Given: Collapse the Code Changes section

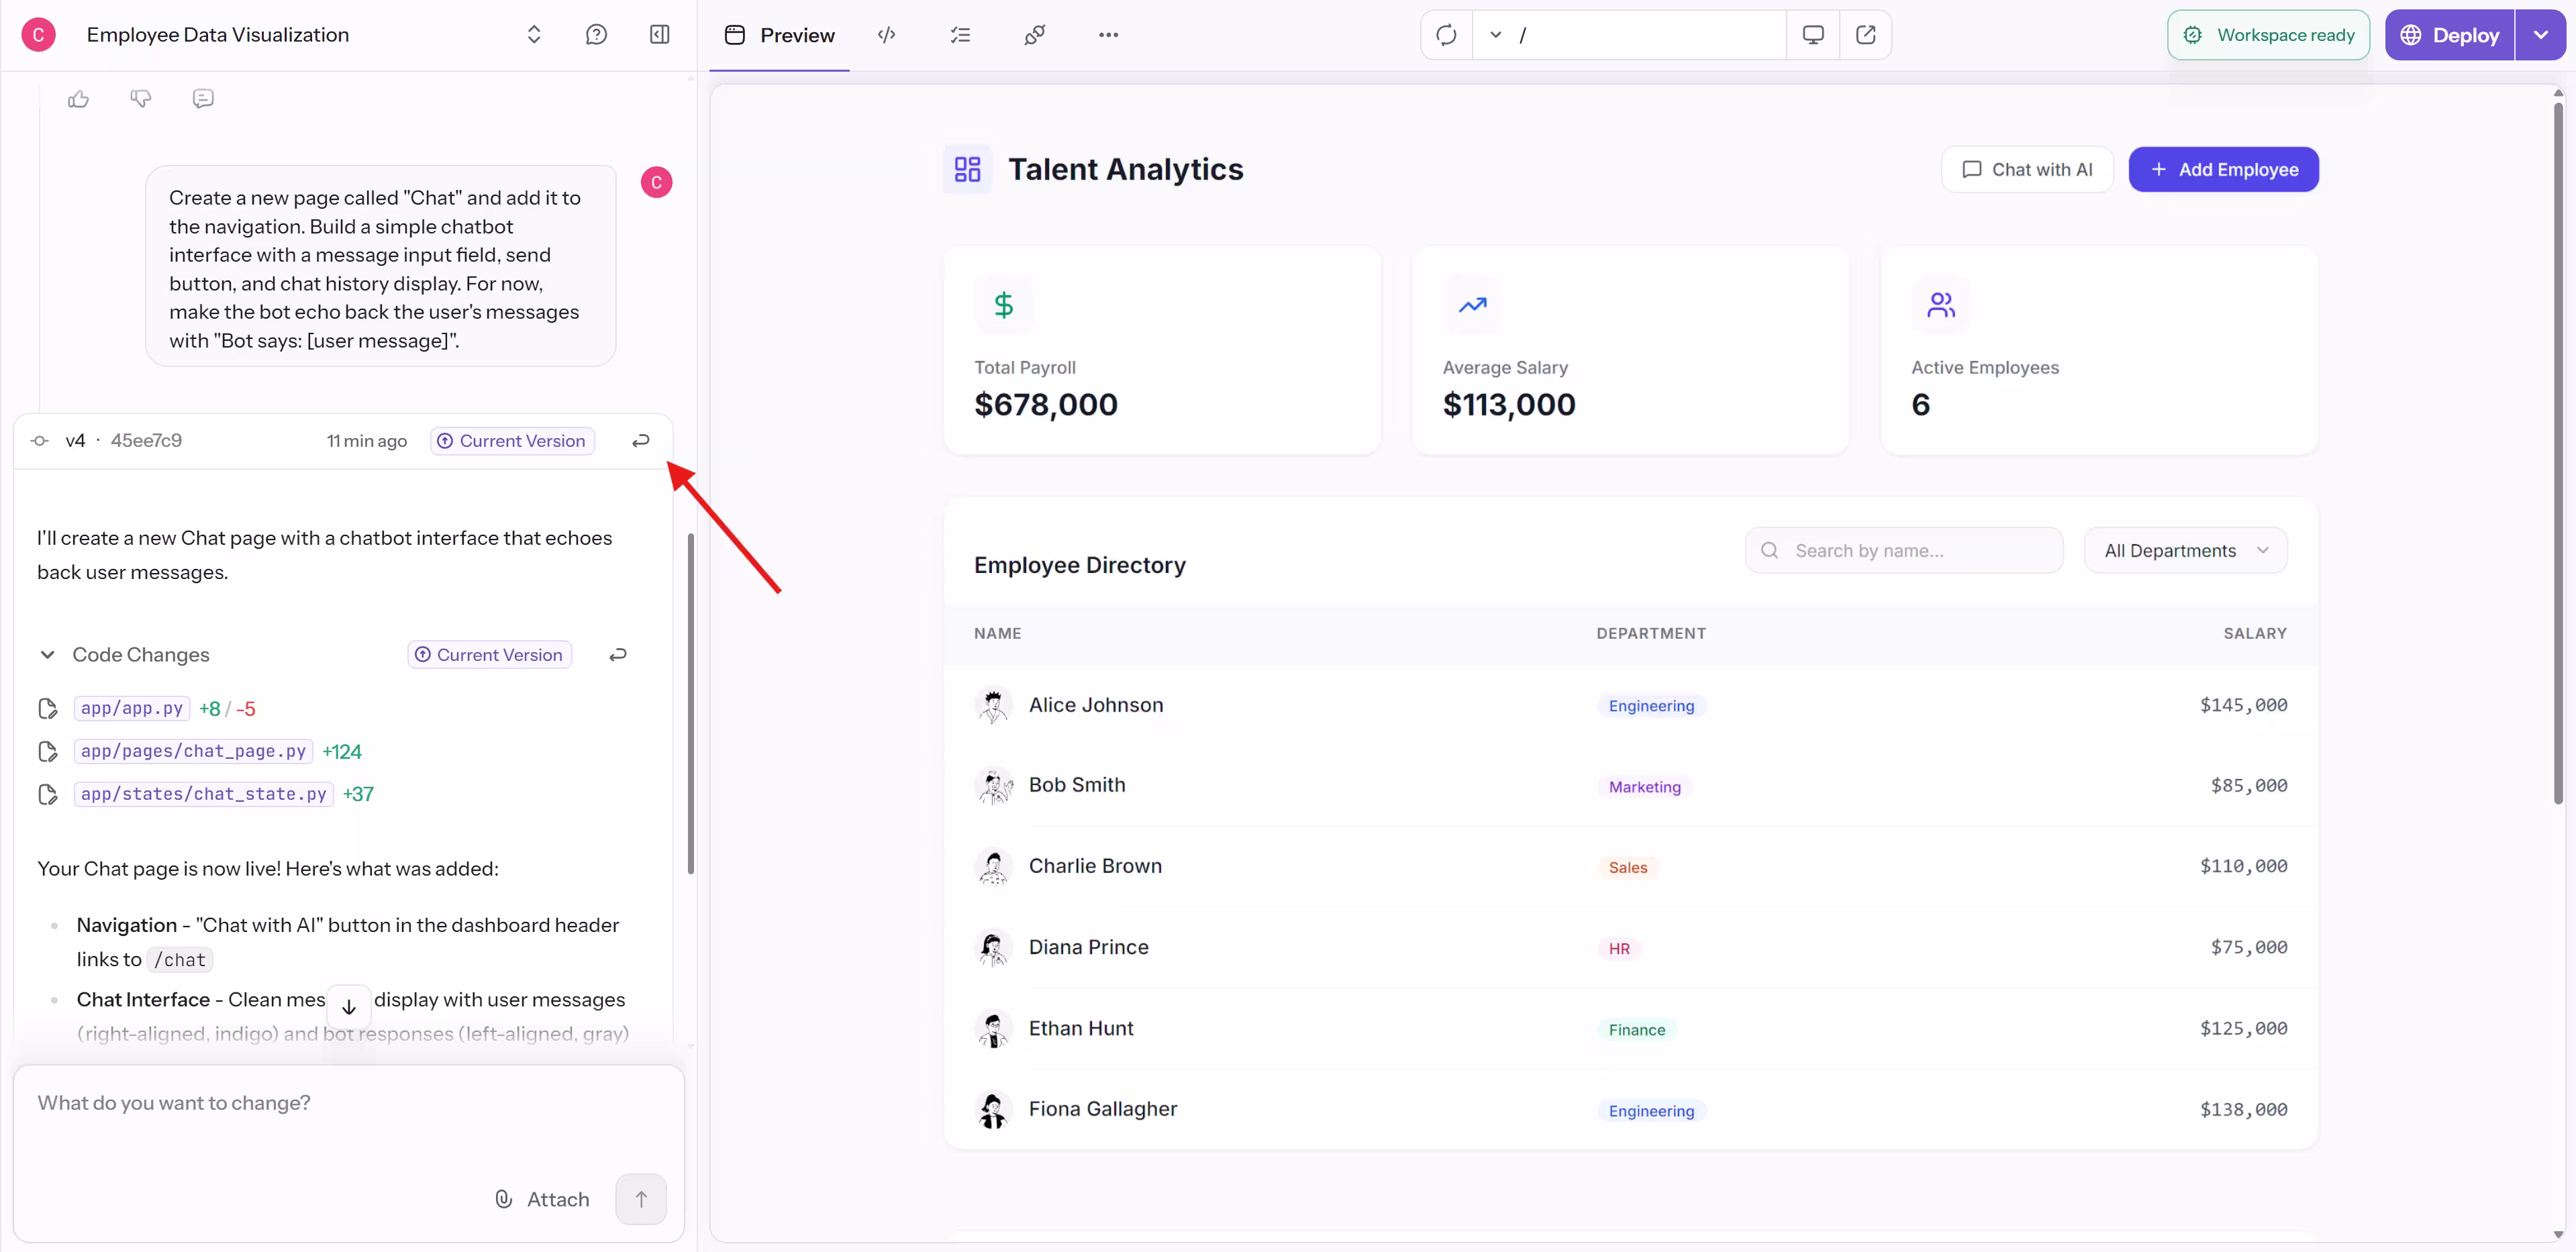Looking at the screenshot, I should coord(47,655).
